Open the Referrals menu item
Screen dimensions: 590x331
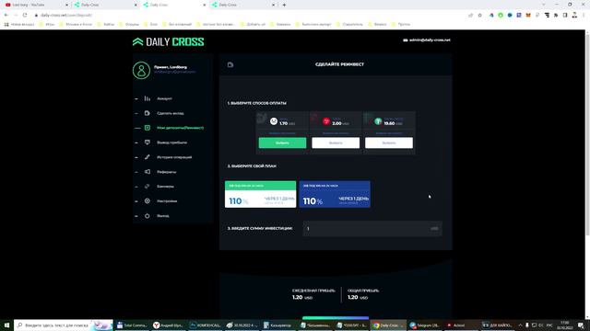pyautogui.click(x=166, y=172)
